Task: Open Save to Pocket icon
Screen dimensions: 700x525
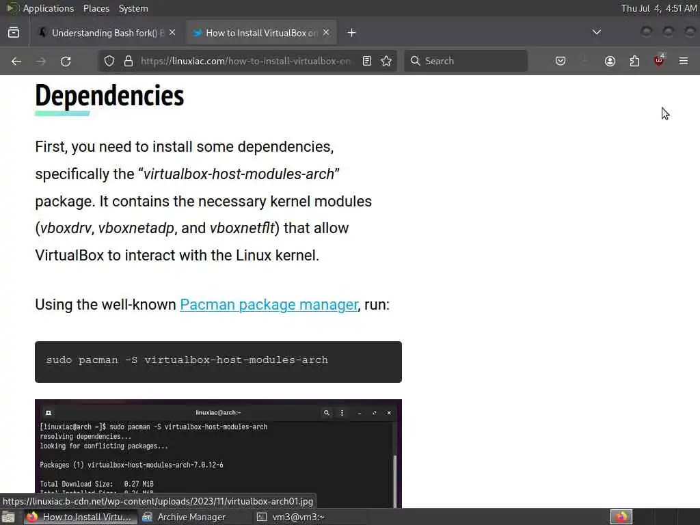Action: tap(561, 61)
